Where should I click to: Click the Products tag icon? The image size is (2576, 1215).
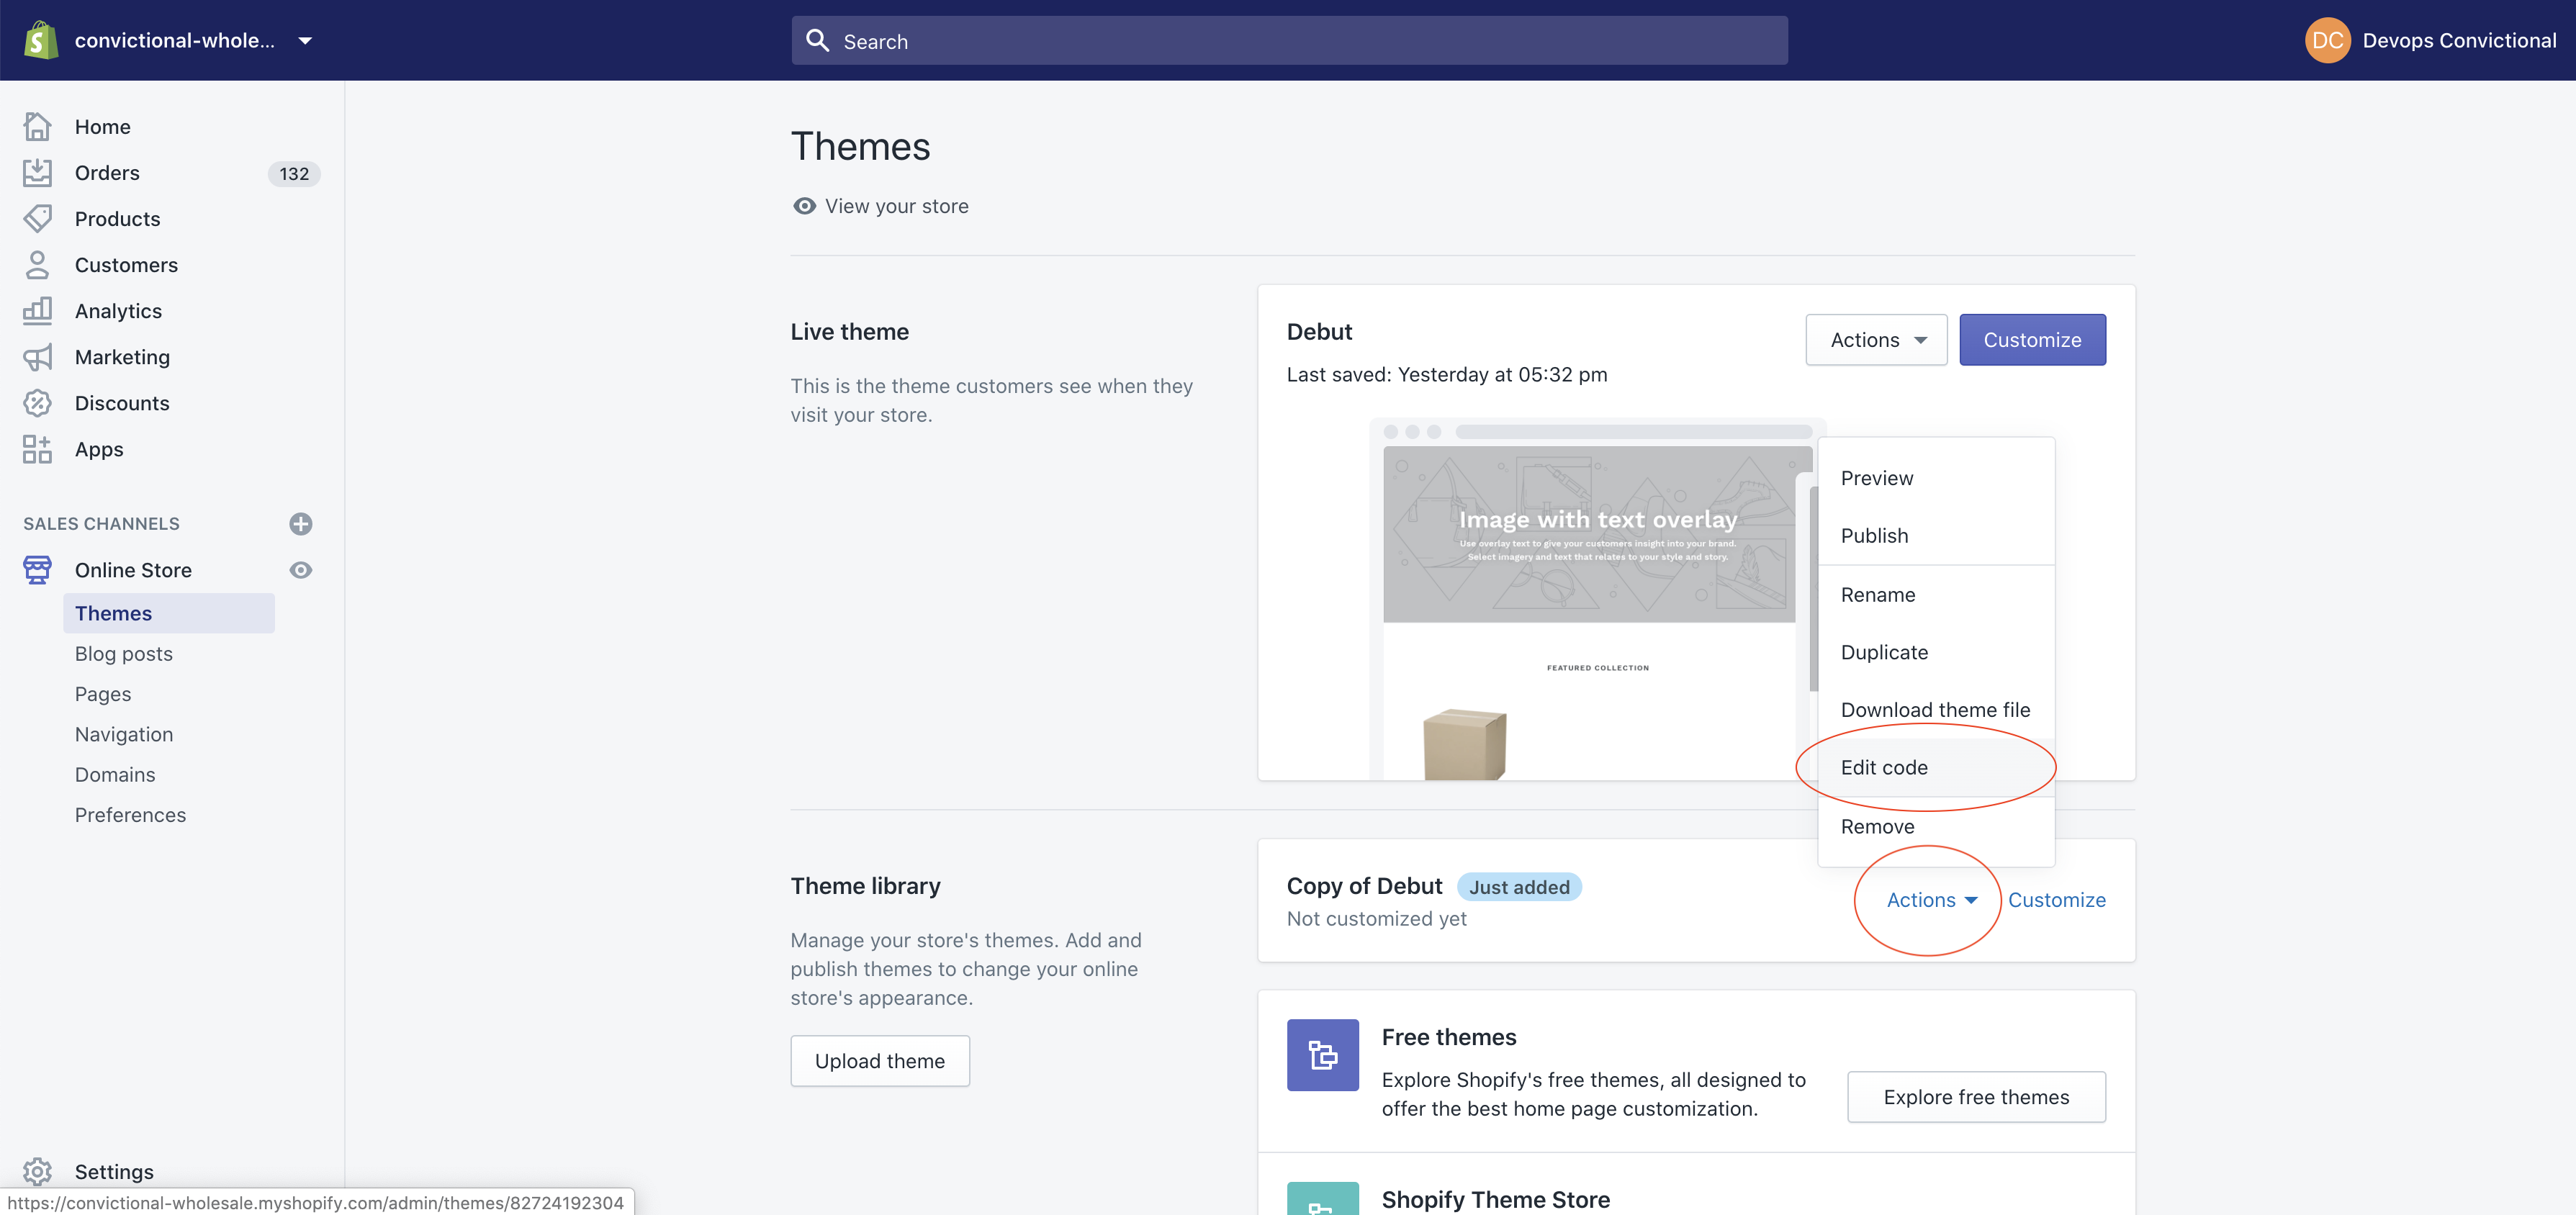[37, 219]
